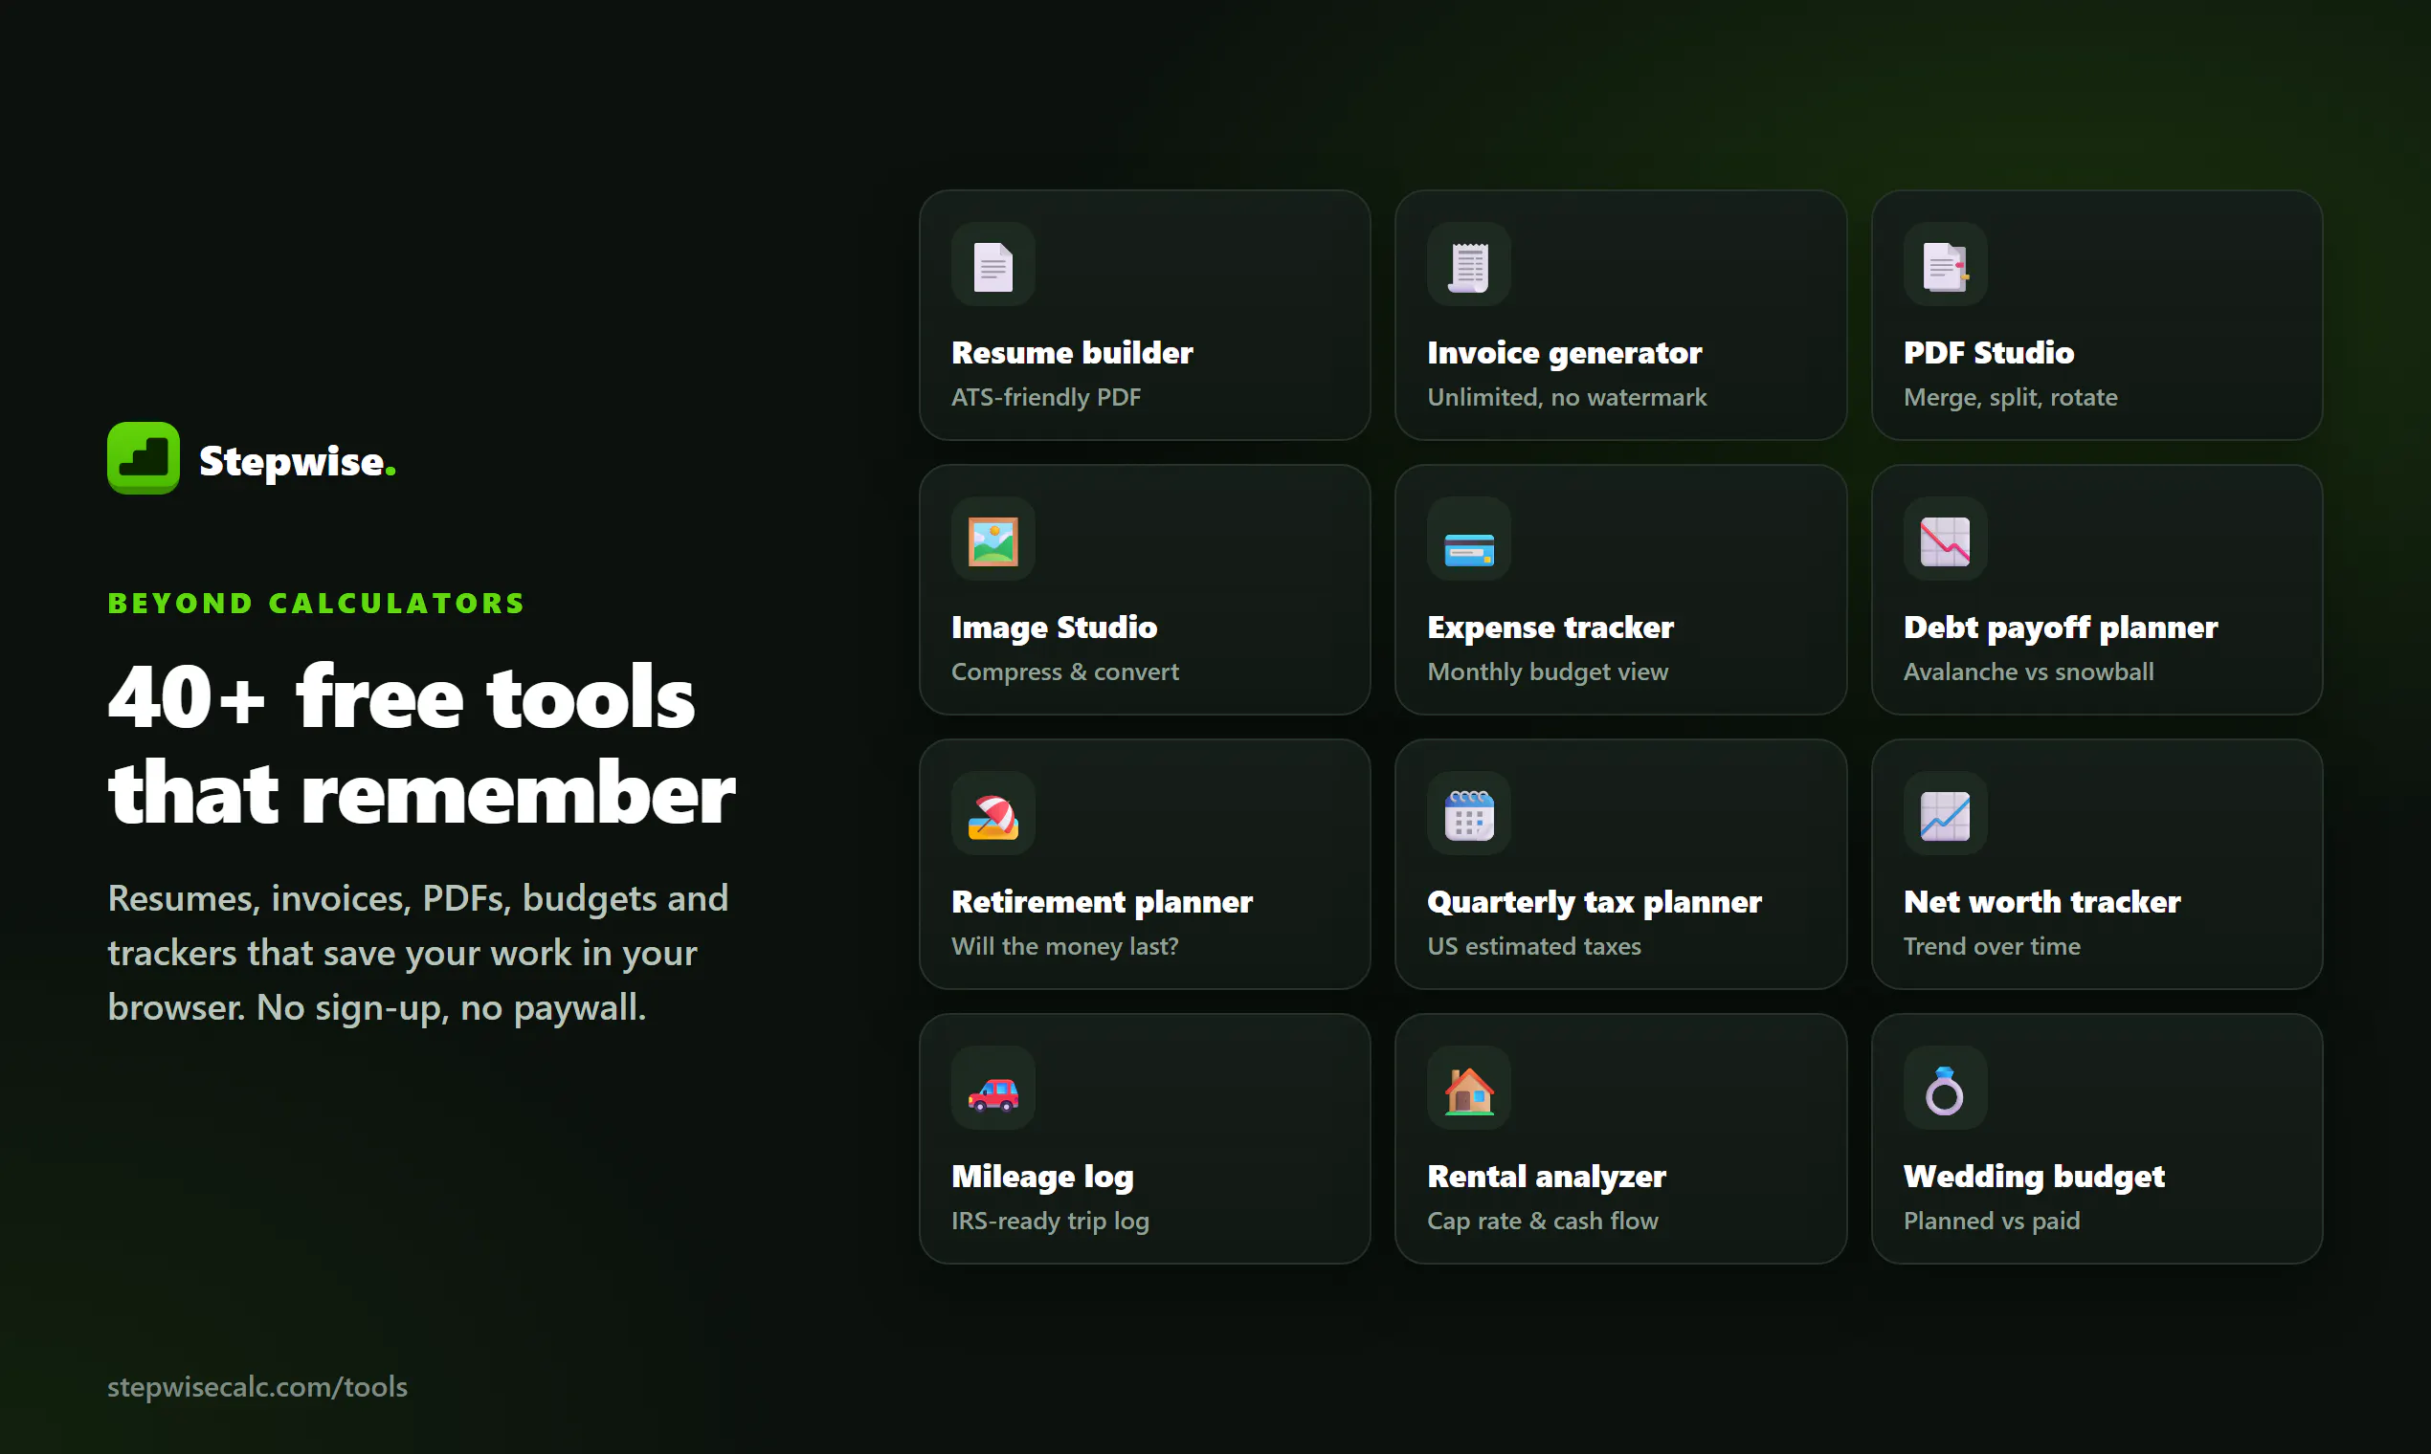Open the Resume builder title
This screenshot has width=2431, height=1454.
(1071, 353)
